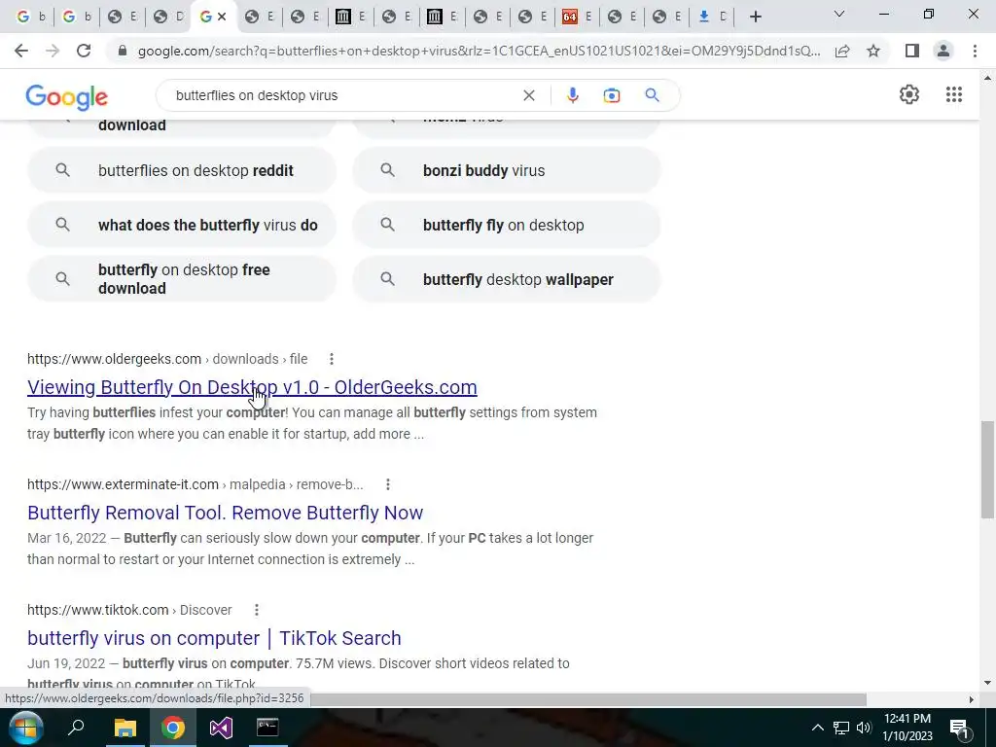Close the active Google tab

(222, 17)
